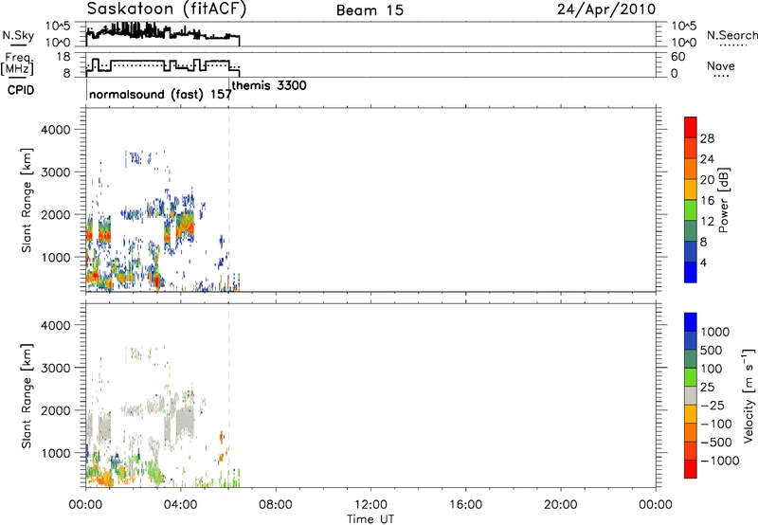Click the 'N.Sky' legend label
Viewport: 758px width, 525px height.
point(18,35)
